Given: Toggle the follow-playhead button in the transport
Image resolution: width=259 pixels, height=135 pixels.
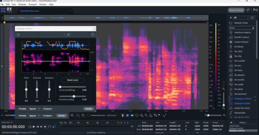Looking at the screenshot, I should (x=54, y=127).
